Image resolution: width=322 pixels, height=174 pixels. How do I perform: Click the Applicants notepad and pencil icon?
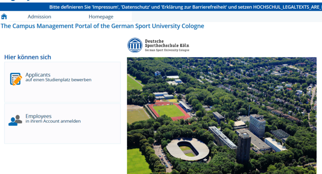click(16, 79)
